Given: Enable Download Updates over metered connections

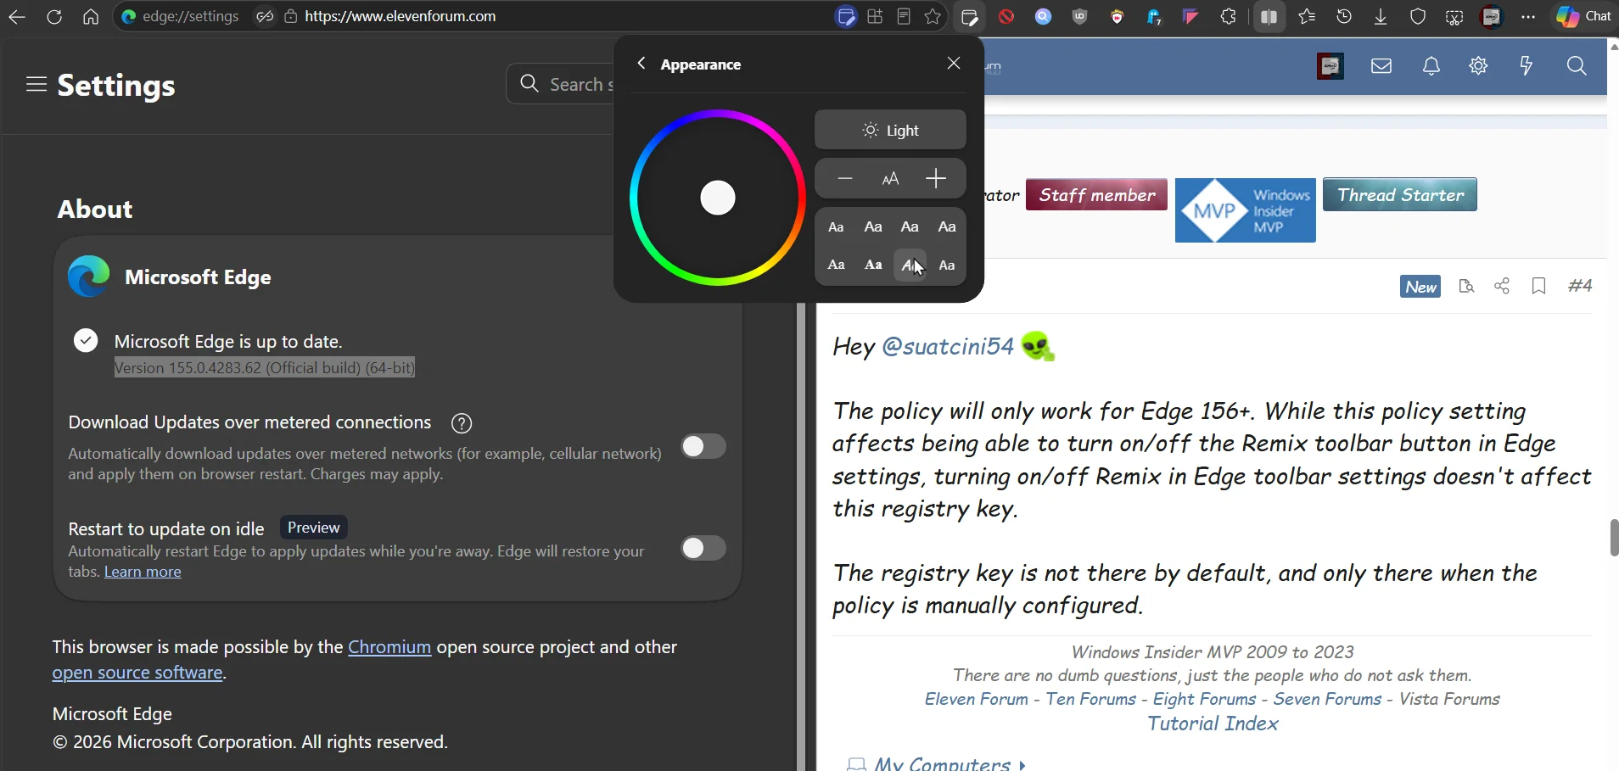Looking at the screenshot, I should click(x=703, y=446).
